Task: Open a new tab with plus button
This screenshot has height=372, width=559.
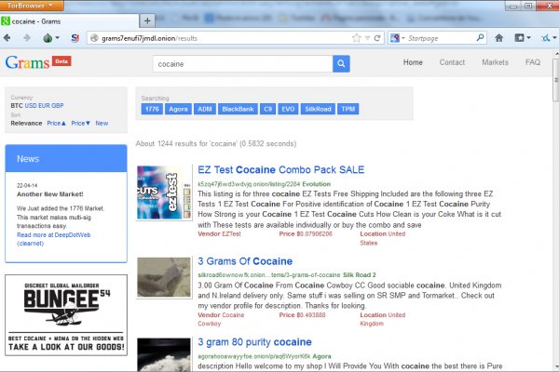Action: coord(148,20)
